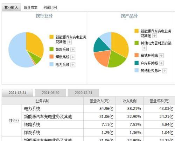This screenshot has height=141, width=175.
Task: Click green 铁路系统 slice in industry pie
Action: pyautogui.click(x=36, y=58)
